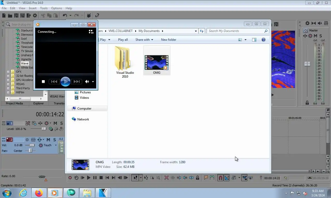Open Media Player volume dropdown arrow

coord(93,82)
